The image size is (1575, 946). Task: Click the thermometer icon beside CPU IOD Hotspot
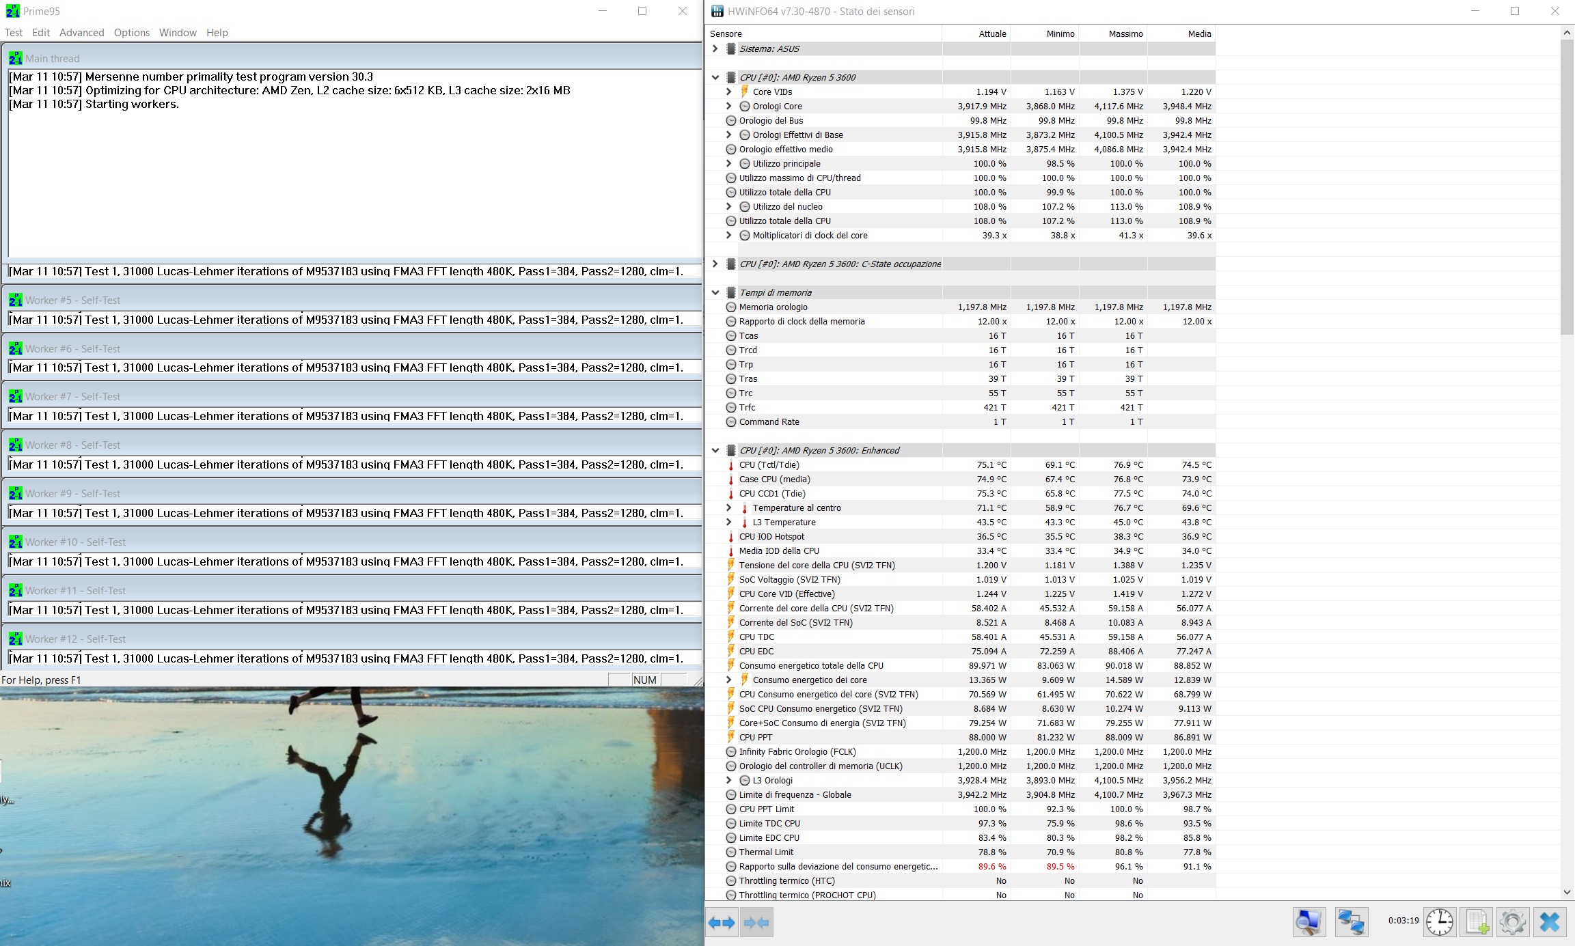point(731,537)
